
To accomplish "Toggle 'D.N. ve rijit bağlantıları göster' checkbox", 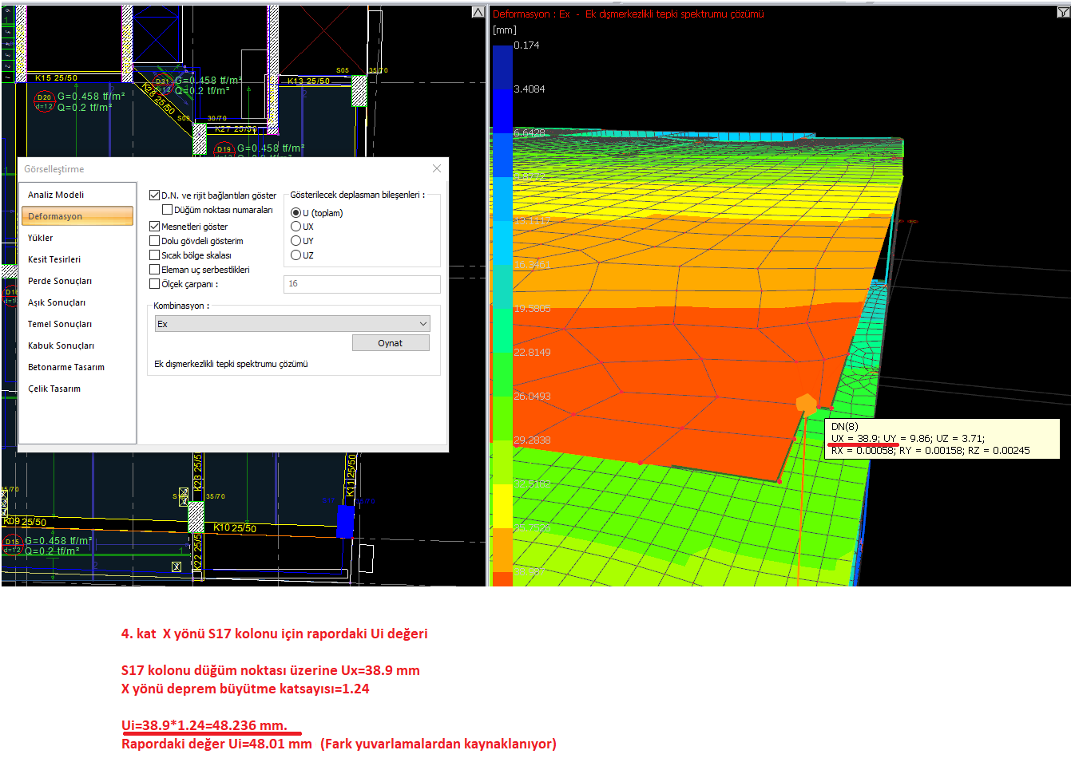I will click(x=154, y=195).
